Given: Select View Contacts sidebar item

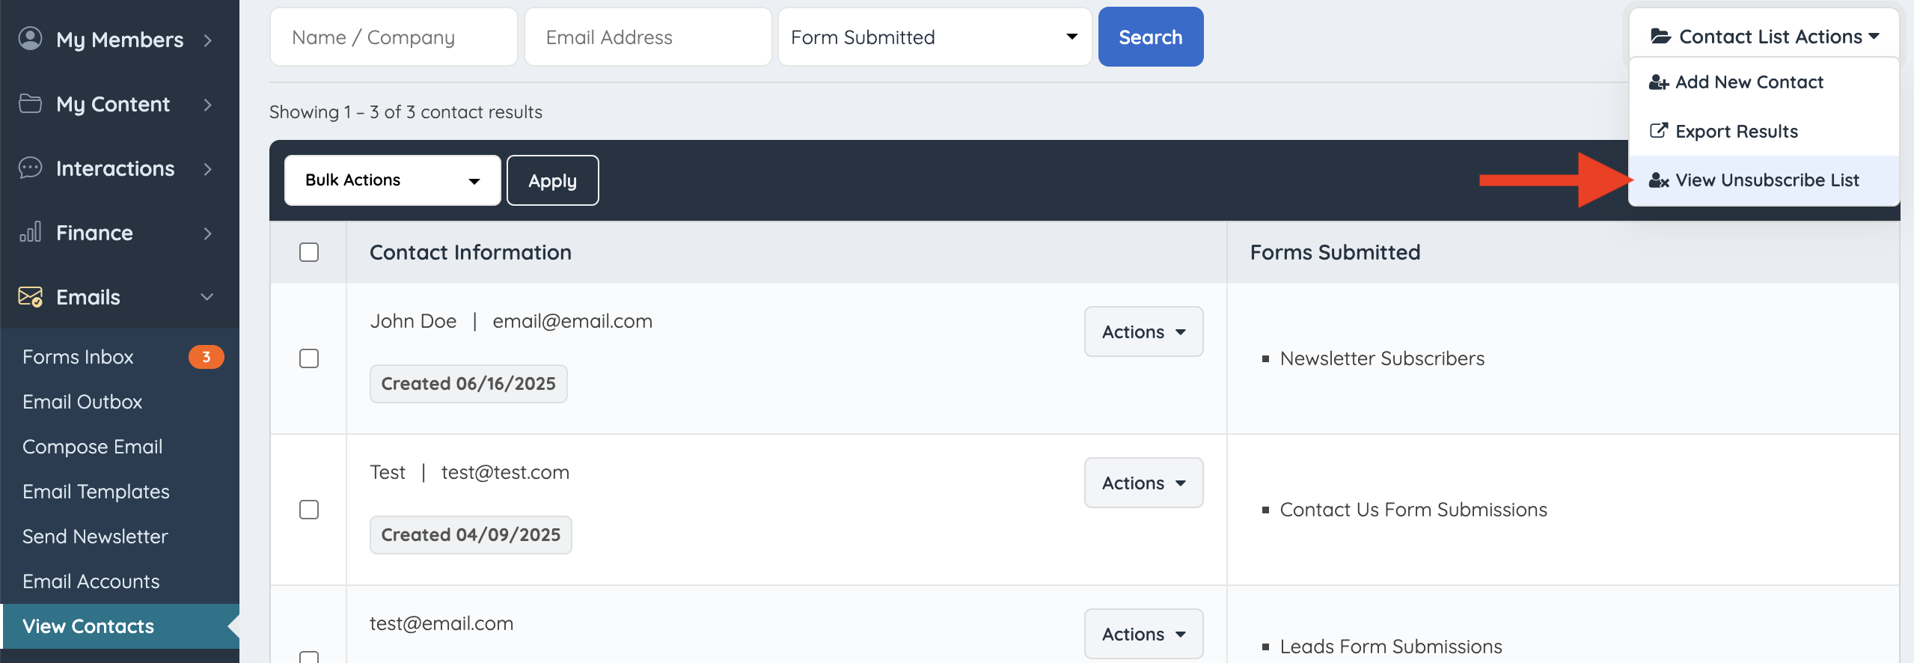Looking at the screenshot, I should point(120,626).
